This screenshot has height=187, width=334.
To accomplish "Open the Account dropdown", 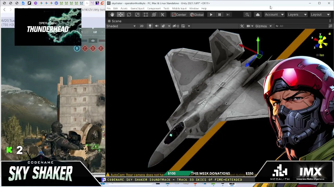I will point(274,15).
